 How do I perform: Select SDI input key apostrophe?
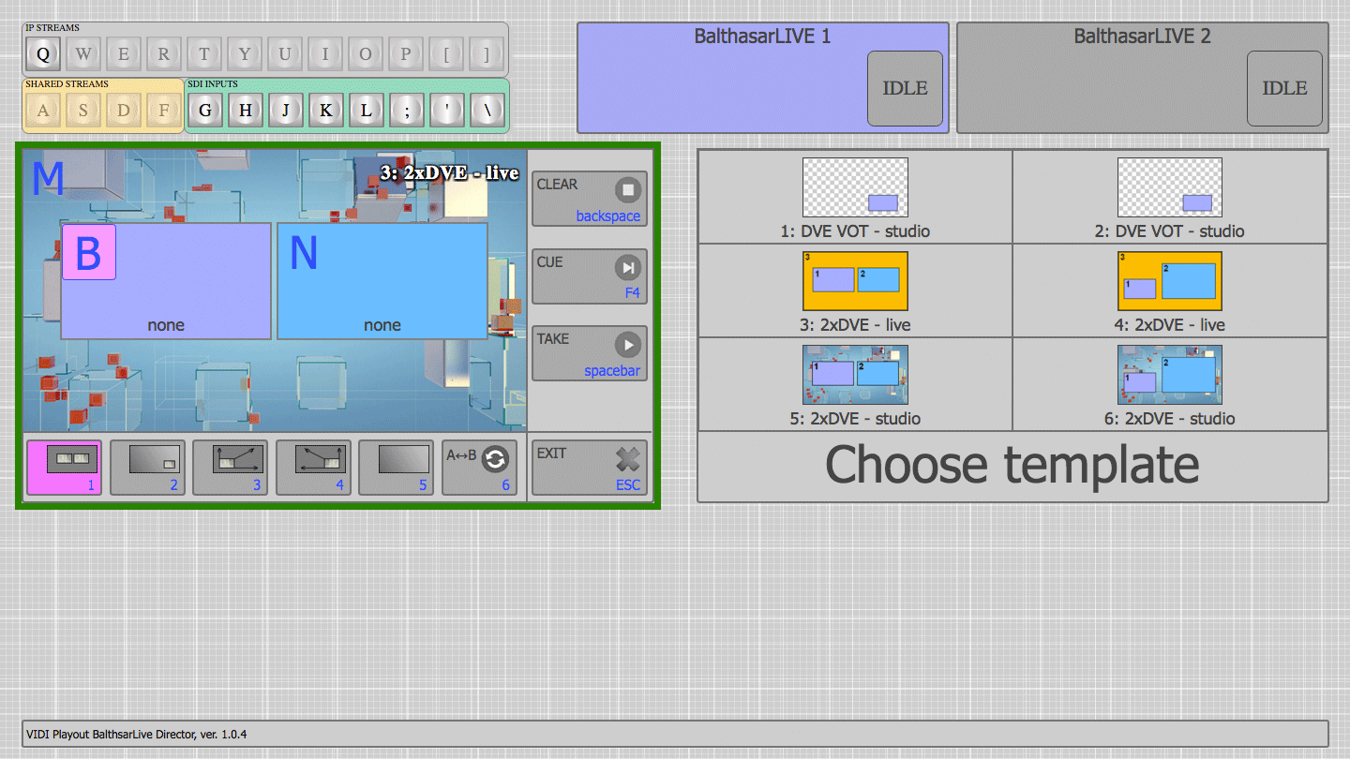(447, 111)
